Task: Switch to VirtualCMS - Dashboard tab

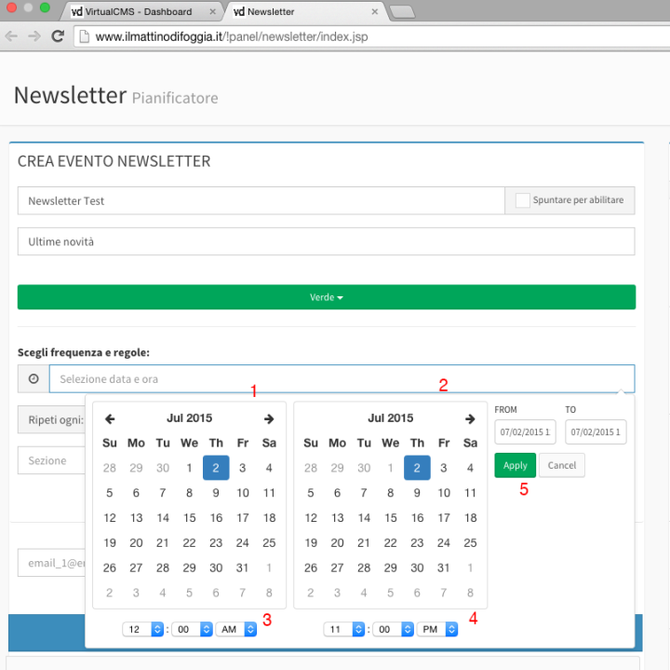Action: 140,12
